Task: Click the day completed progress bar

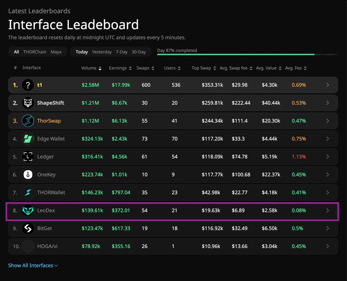Action: (x=248, y=54)
